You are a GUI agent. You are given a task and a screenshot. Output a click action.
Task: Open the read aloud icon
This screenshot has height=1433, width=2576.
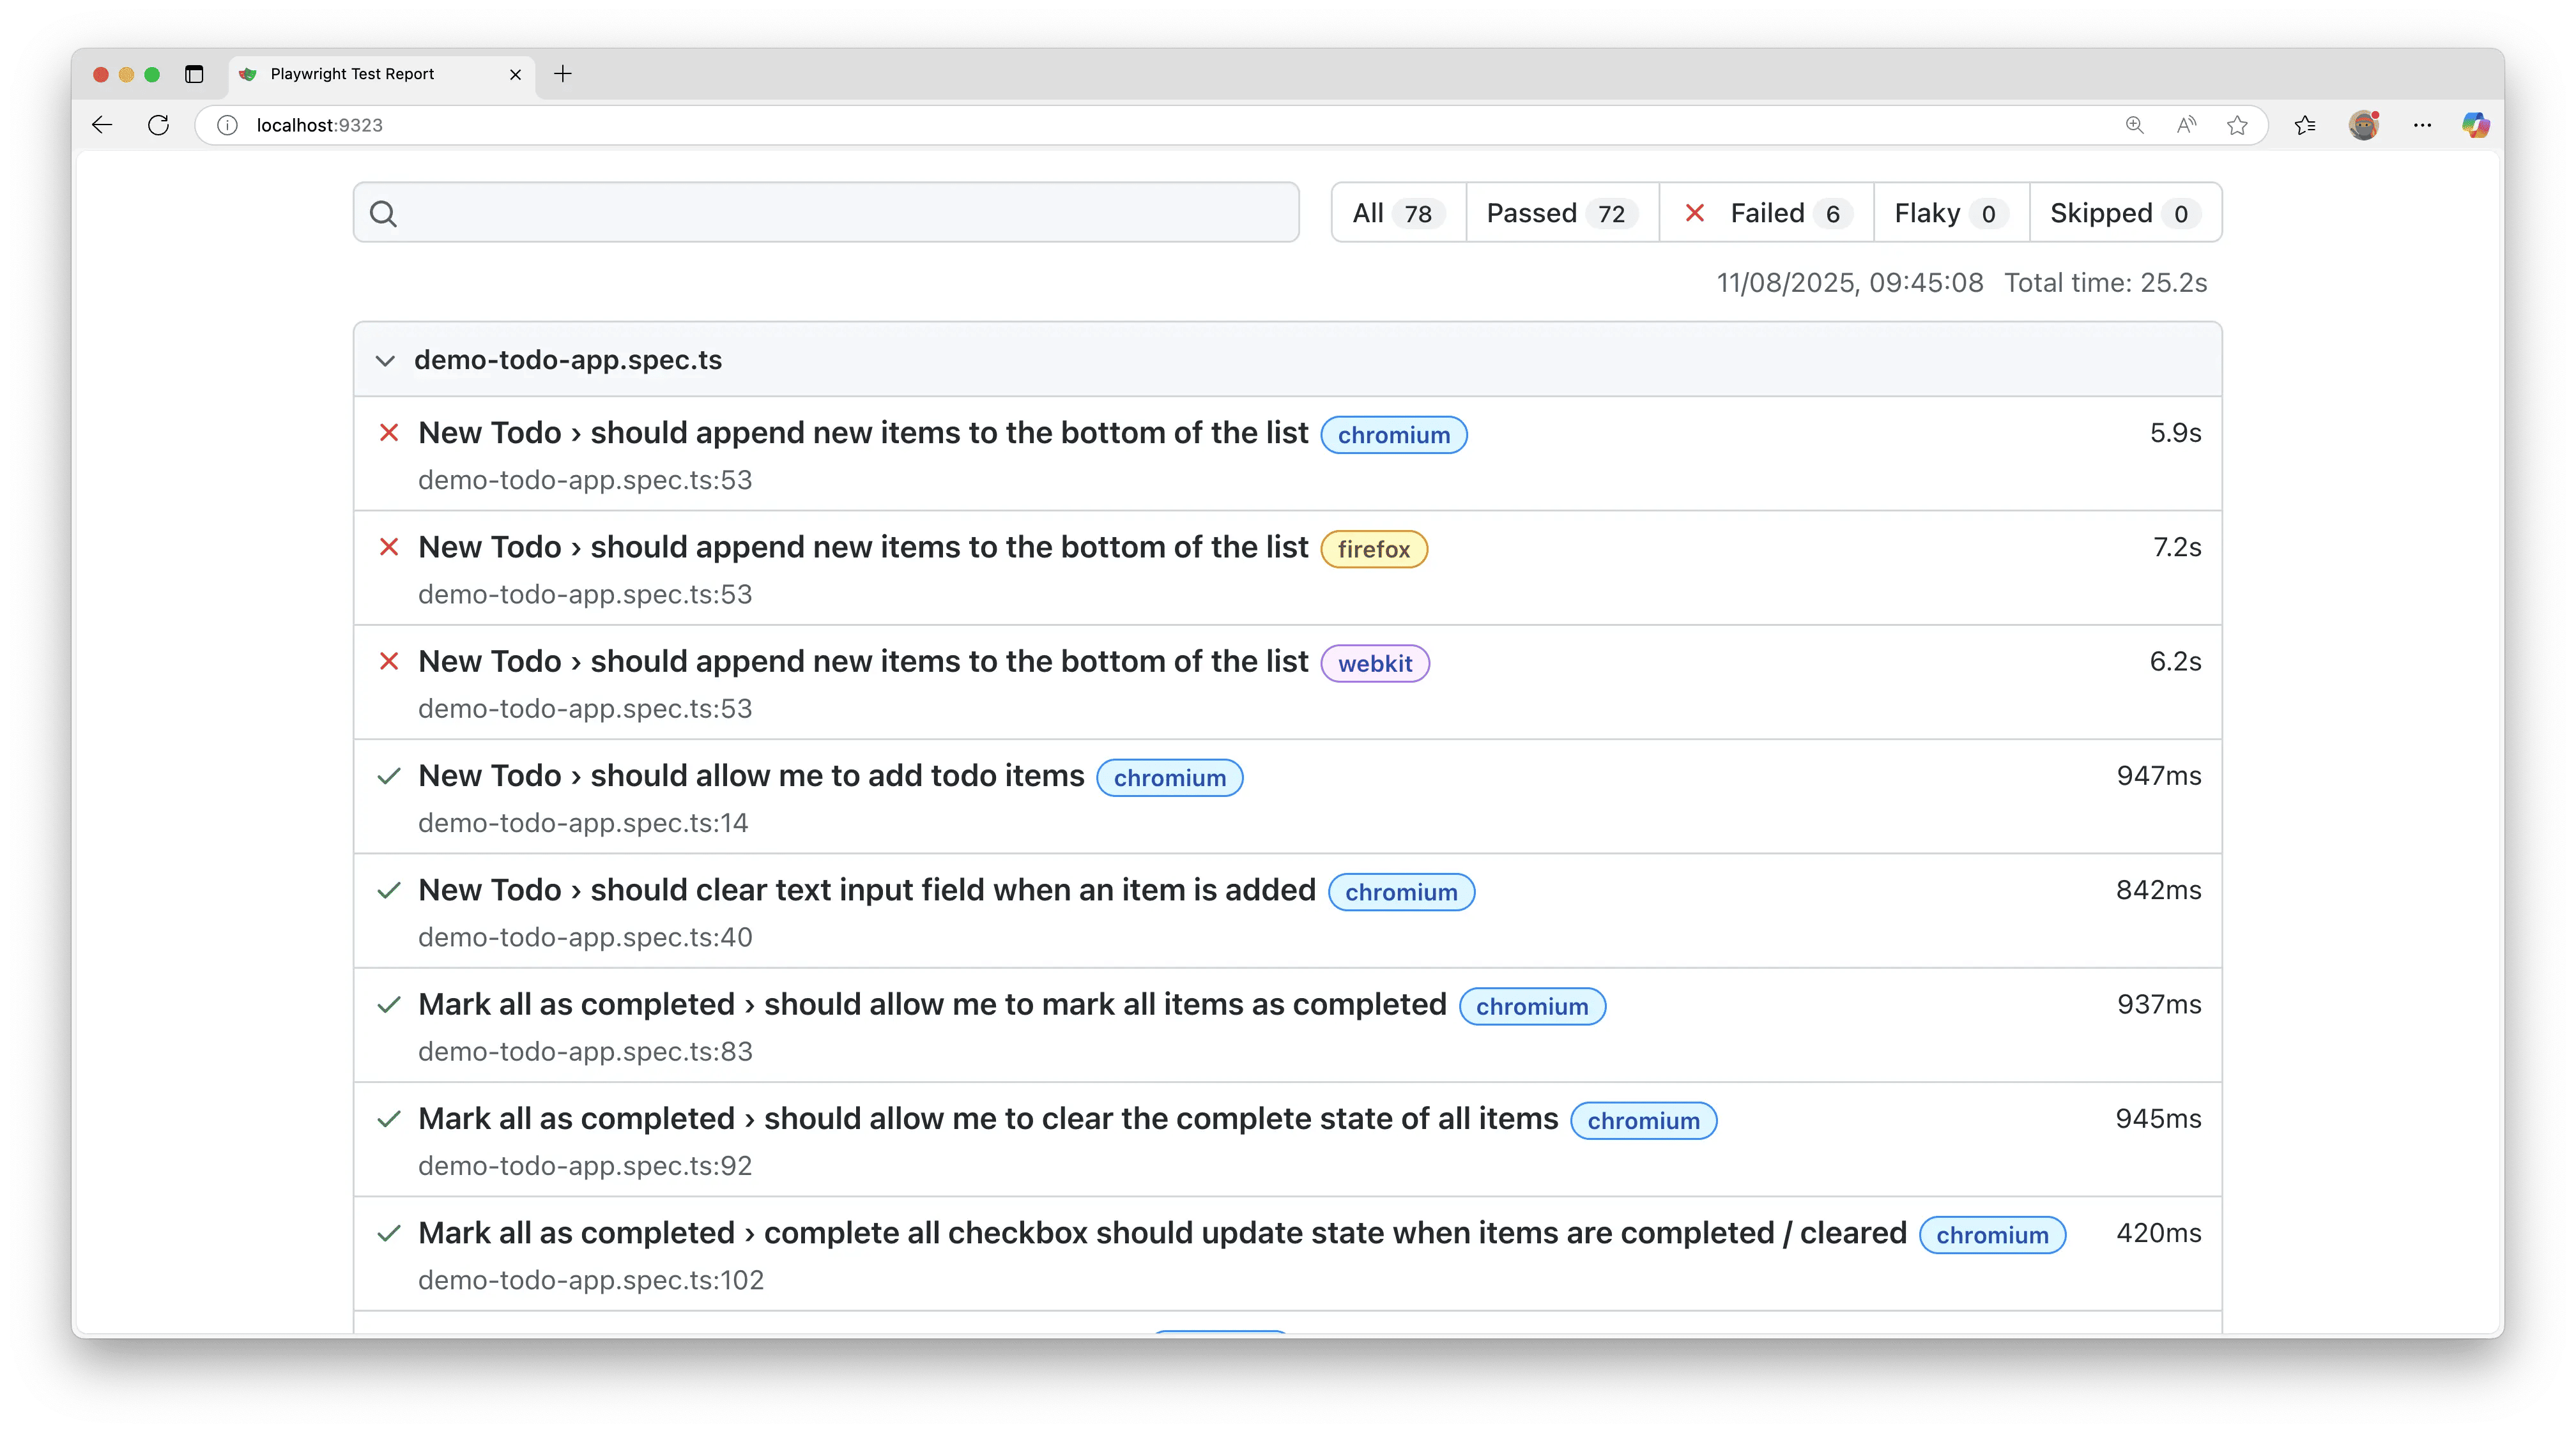[x=2186, y=125]
